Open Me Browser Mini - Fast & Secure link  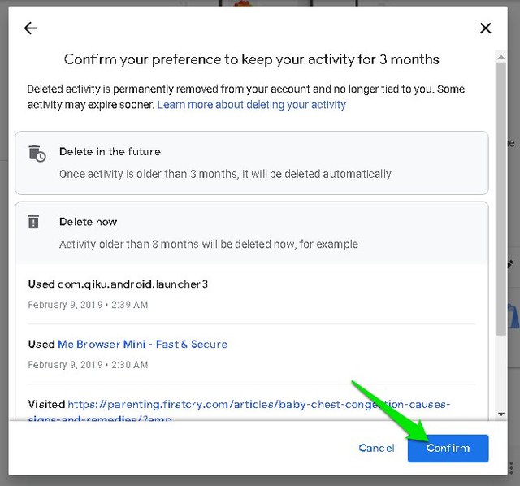[142, 344]
